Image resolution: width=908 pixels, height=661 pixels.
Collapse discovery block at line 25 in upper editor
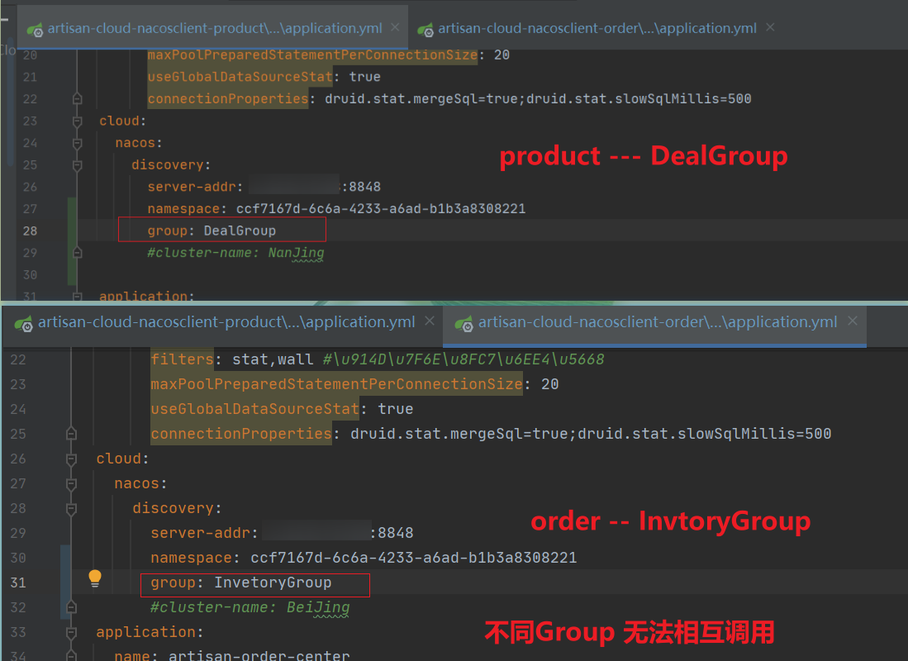pyautogui.click(x=77, y=165)
